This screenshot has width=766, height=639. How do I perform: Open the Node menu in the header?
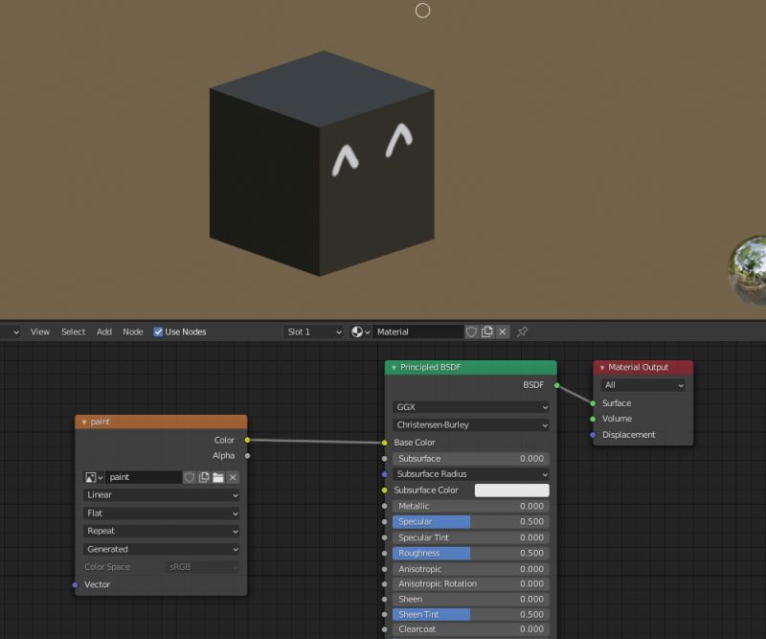[133, 331]
